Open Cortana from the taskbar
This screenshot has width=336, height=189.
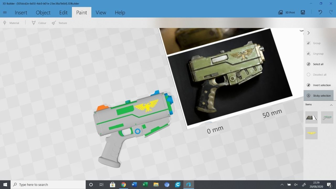[91, 185]
